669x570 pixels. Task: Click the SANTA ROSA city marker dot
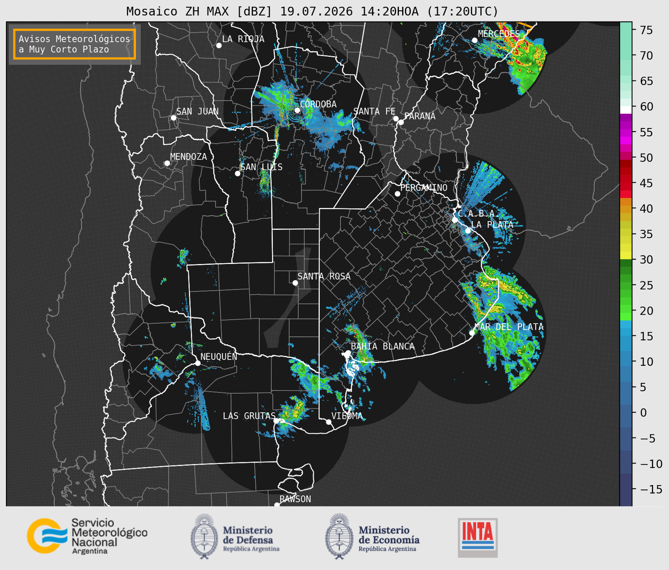click(295, 283)
